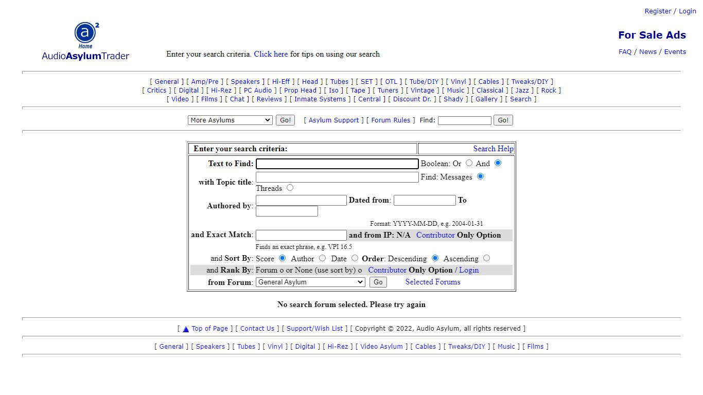703x395 pixels.
Task: Select the Boolean Or radio button
Action: coord(469,163)
